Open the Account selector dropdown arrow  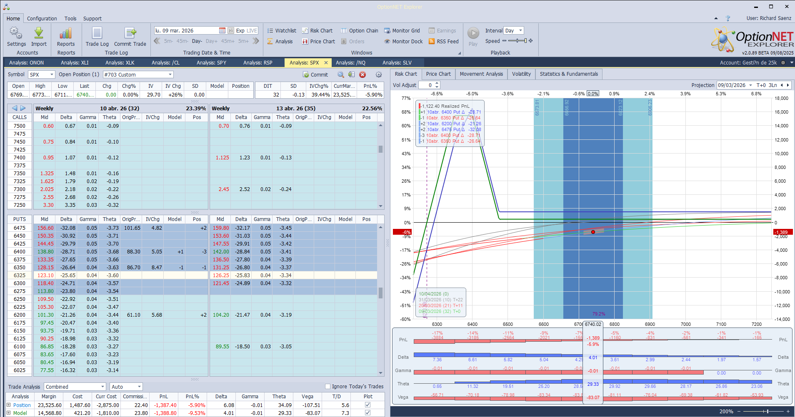click(791, 63)
